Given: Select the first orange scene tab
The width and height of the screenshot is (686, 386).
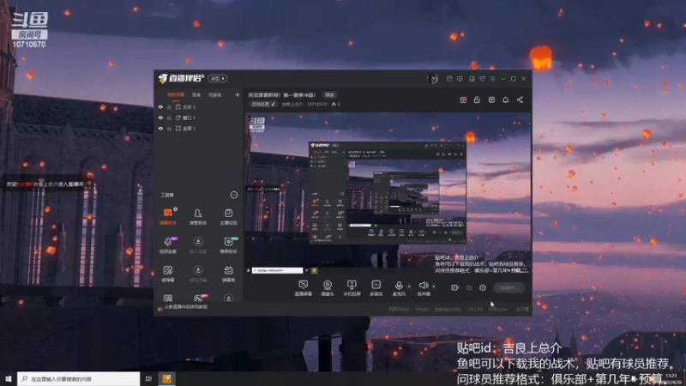Looking at the screenshot, I should (176, 95).
